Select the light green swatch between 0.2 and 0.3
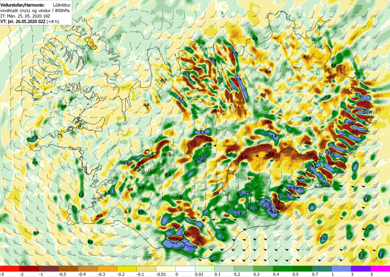 [x=244, y=269]
